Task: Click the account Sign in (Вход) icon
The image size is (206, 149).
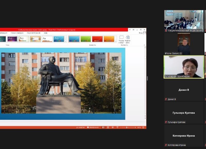Action: (x=144, y=33)
